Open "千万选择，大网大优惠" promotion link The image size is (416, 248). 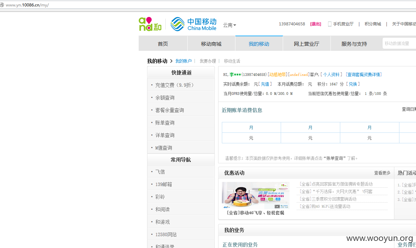[x=336, y=191]
